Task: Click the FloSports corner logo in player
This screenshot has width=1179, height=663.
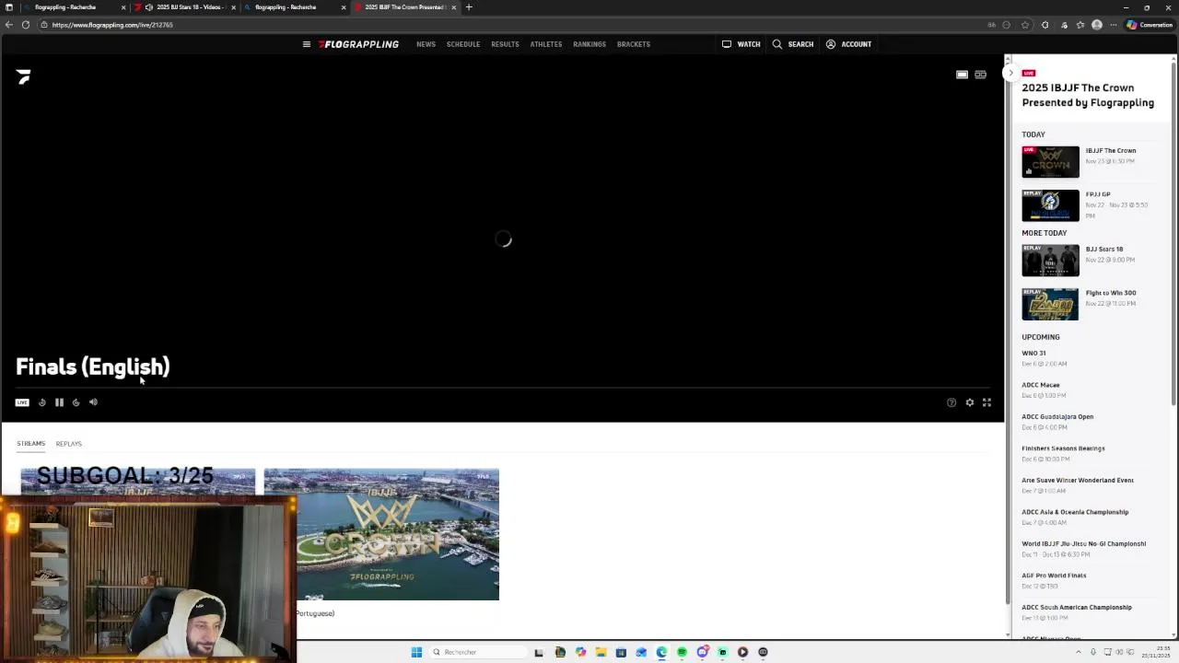Action: tap(23, 77)
